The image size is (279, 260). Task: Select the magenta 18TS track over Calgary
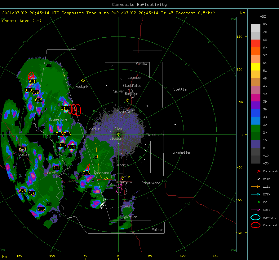(119, 187)
